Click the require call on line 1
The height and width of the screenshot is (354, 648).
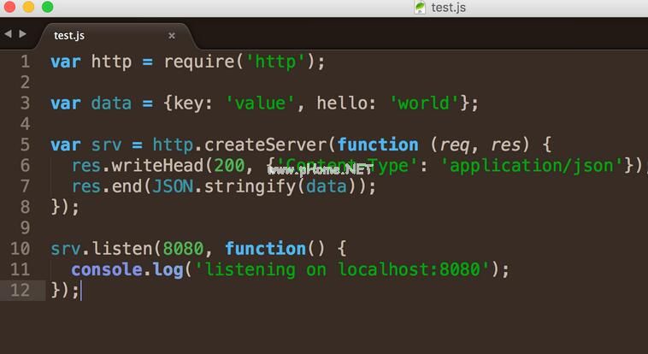click(x=200, y=62)
